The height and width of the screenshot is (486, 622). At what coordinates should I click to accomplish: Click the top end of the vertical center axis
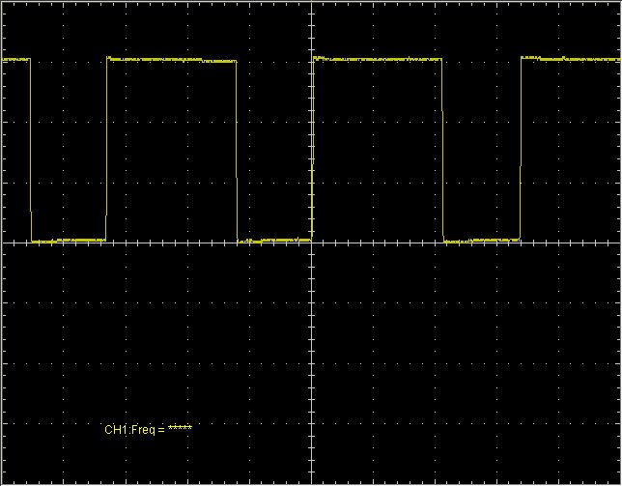(x=312, y=5)
